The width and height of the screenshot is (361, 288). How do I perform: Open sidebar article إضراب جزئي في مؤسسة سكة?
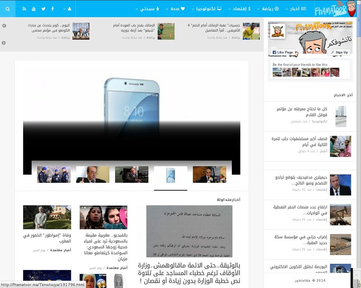(x=301, y=240)
